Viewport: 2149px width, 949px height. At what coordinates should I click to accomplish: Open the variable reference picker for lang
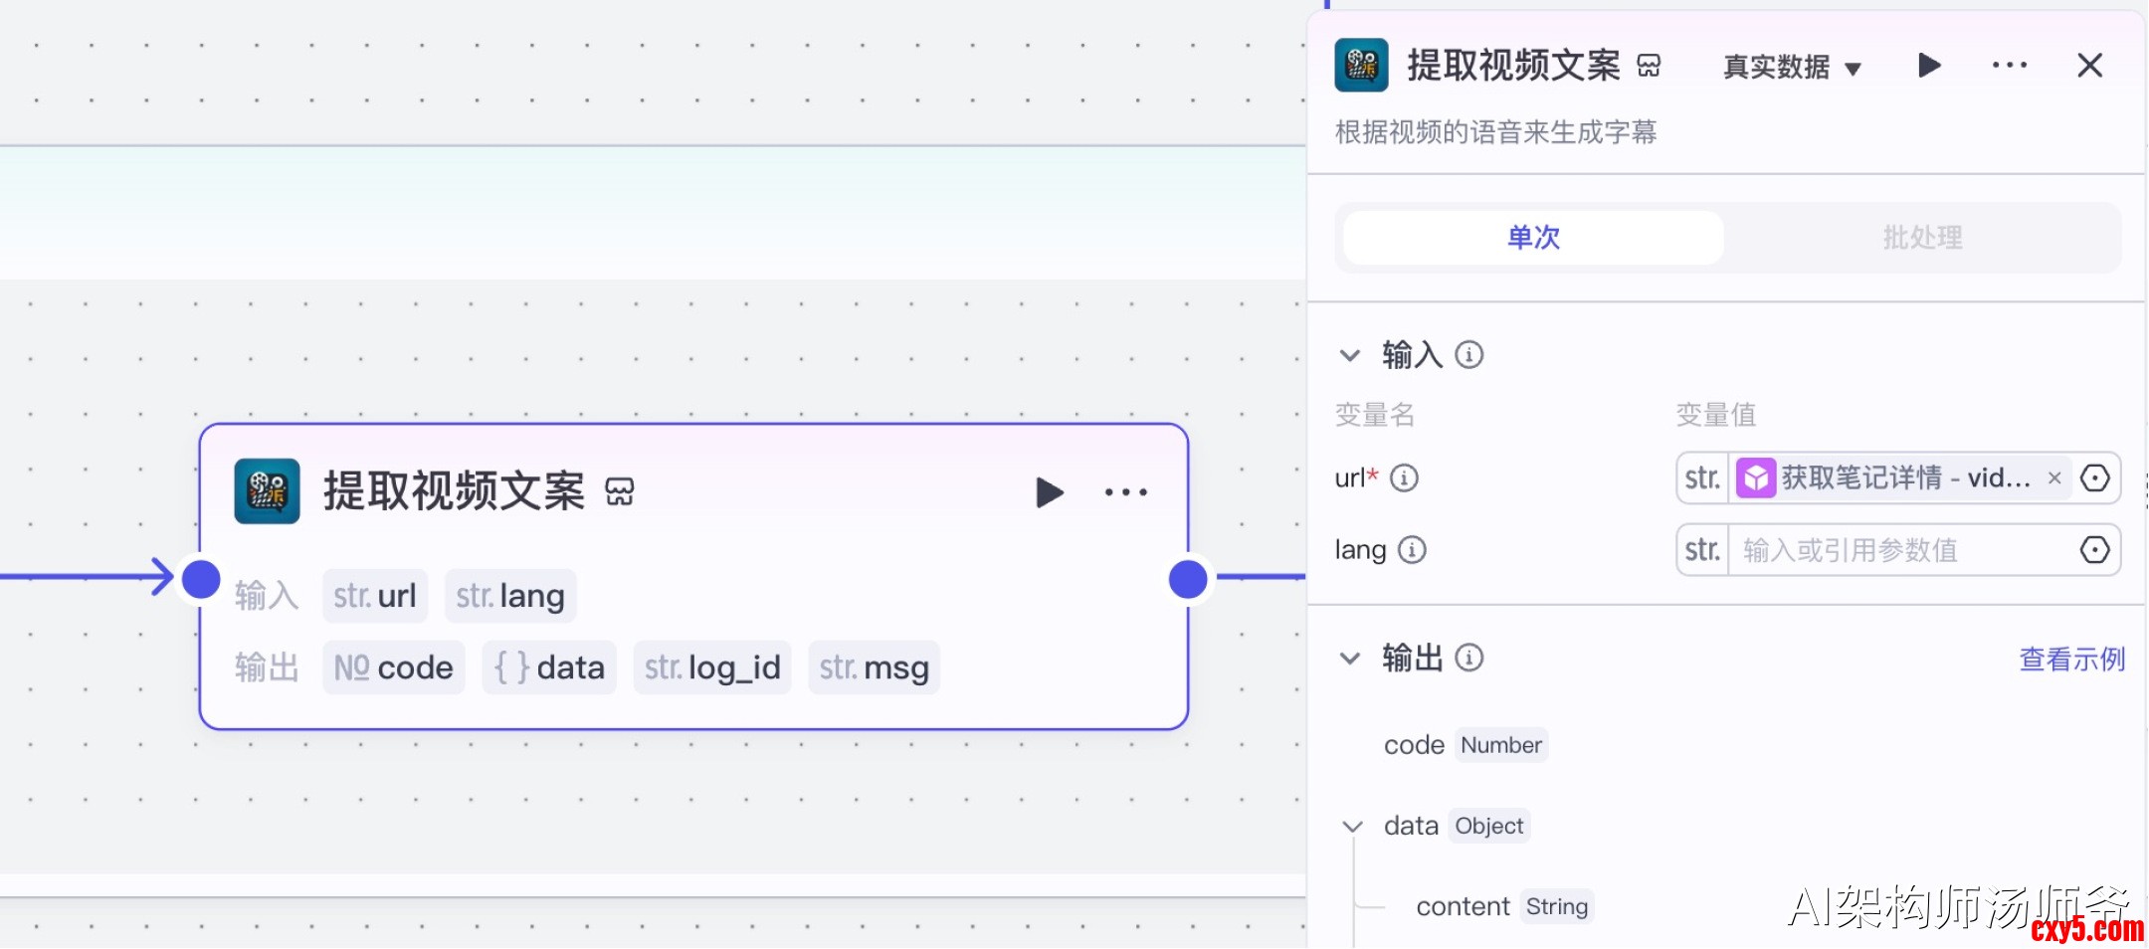pyautogui.click(x=2094, y=550)
